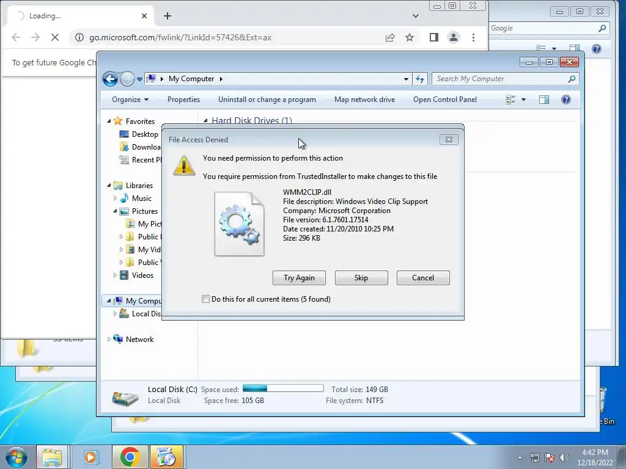Expand Local Disk in navigation tree

115,314
